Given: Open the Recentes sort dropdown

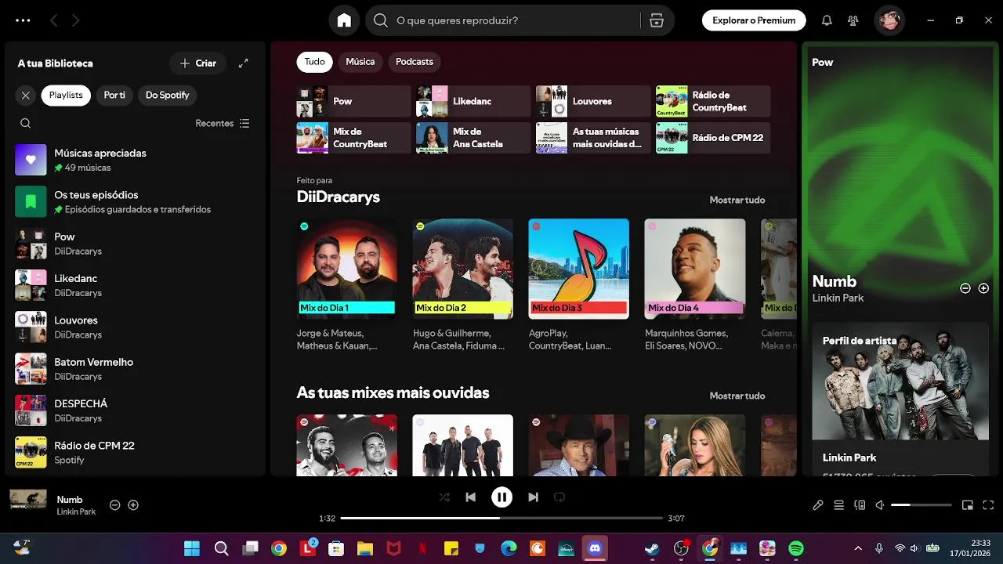Looking at the screenshot, I should [223, 123].
